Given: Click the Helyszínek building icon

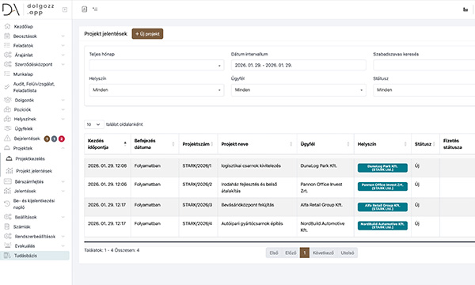Looking at the screenshot, I should (x=7, y=119).
